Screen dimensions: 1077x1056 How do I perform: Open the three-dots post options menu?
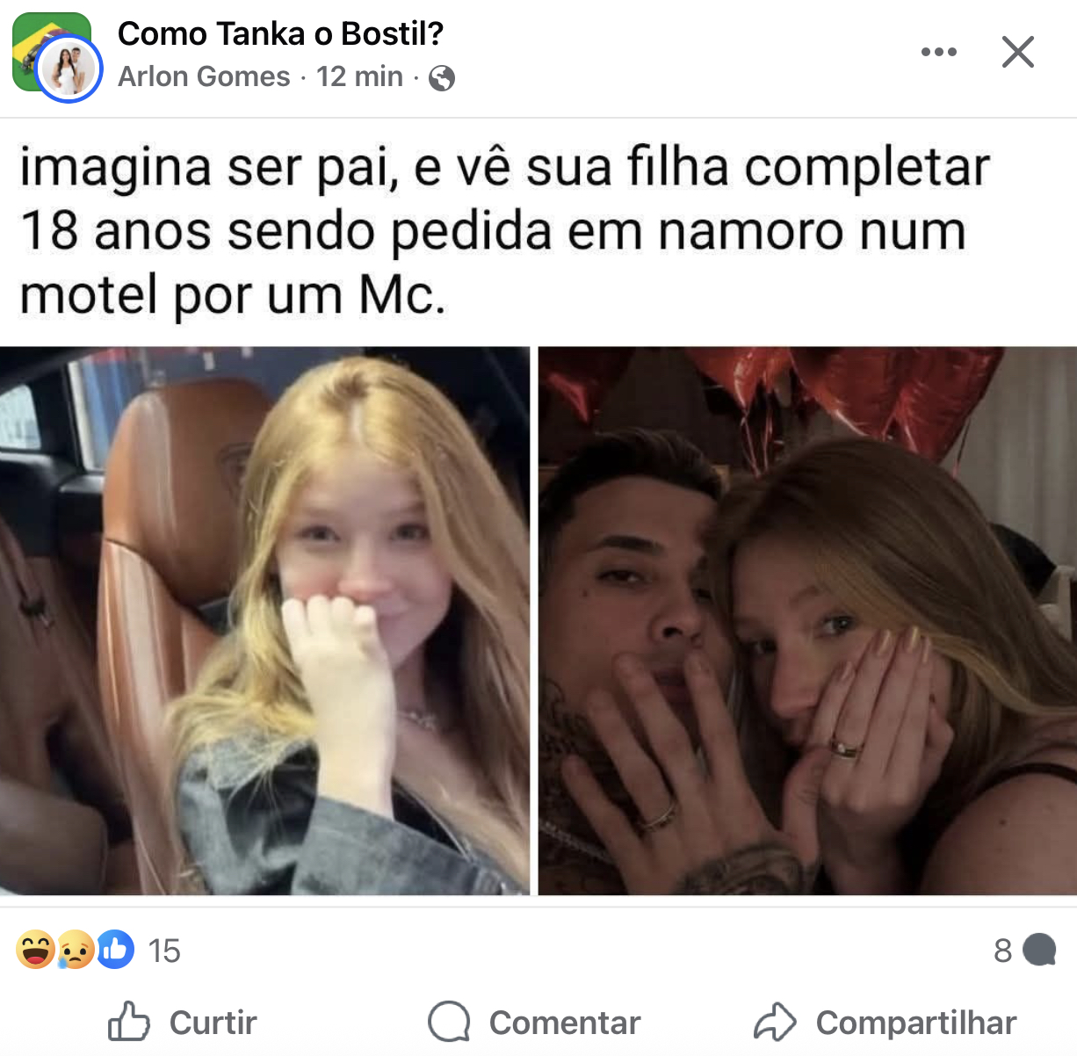(938, 52)
